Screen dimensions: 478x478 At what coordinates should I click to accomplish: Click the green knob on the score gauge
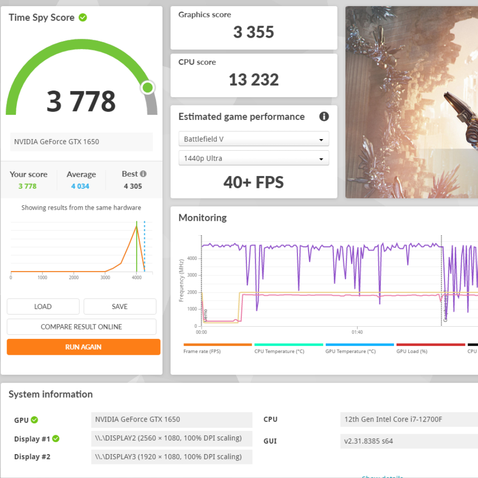coord(148,87)
